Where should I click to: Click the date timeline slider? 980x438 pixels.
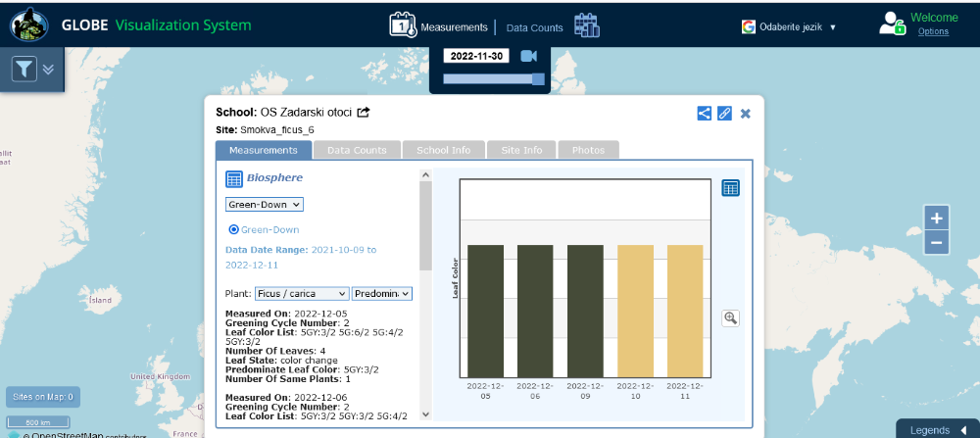point(493,79)
